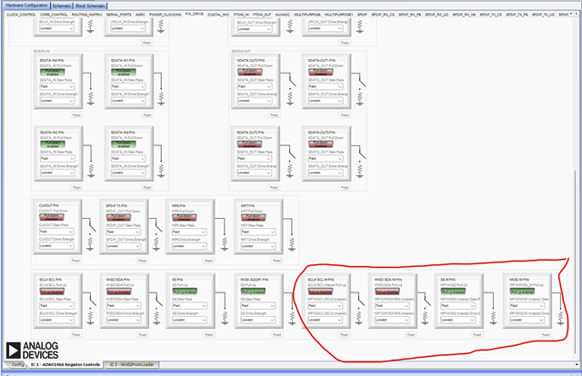
Task: Enable MP6 pin pull-down
Action: [x=184, y=217]
